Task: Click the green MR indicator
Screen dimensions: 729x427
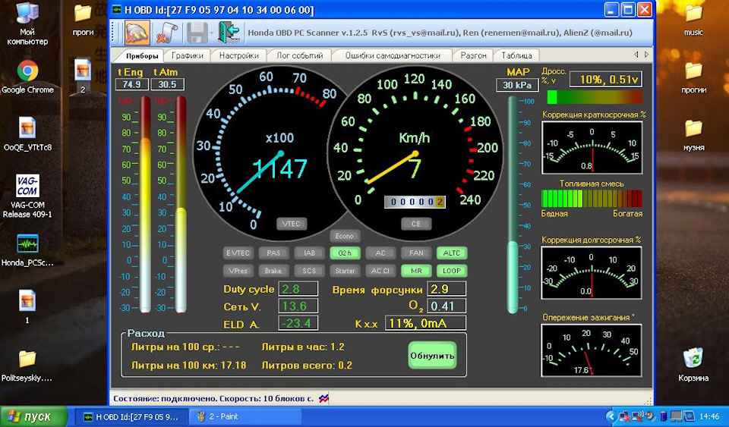Action: pyautogui.click(x=416, y=271)
